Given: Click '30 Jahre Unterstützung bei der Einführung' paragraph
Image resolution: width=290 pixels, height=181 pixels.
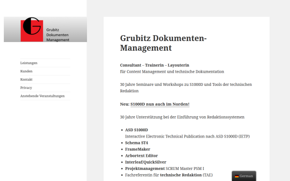Looking at the screenshot, I should click(x=182, y=117).
